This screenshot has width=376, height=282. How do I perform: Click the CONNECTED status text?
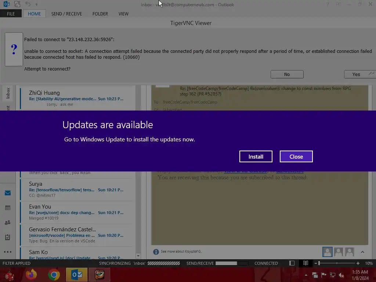click(266, 263)
